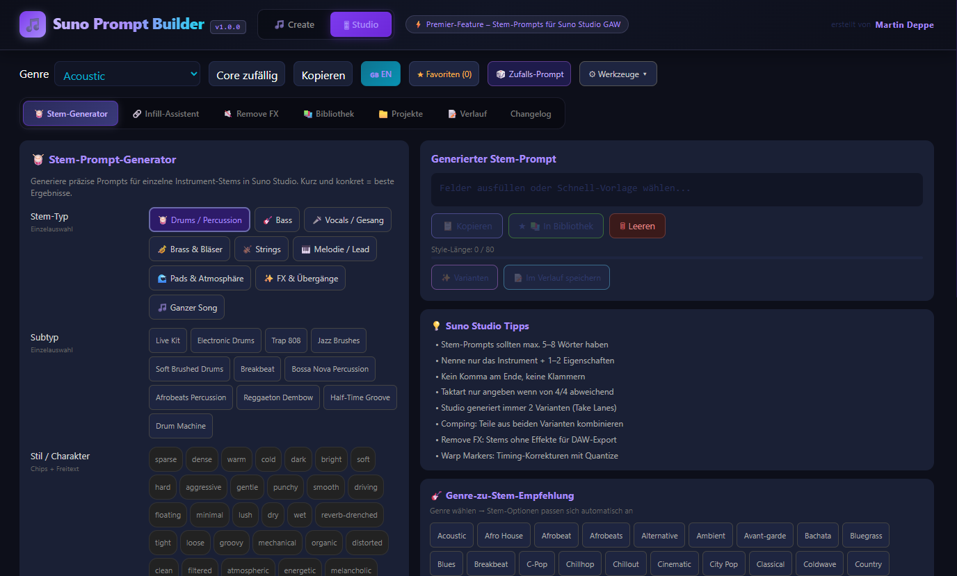Toggle the groovy style chip
This screenshot has height=576, width=957.
click(232, 543)
